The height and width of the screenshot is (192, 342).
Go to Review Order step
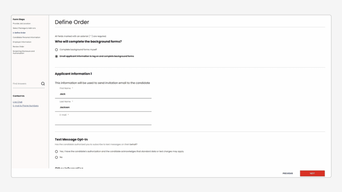coord(19,47)
